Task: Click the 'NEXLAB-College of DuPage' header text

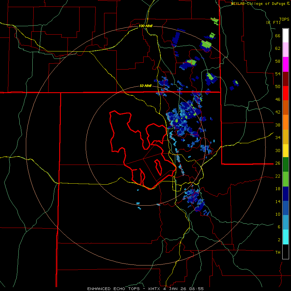Action: 259,4
